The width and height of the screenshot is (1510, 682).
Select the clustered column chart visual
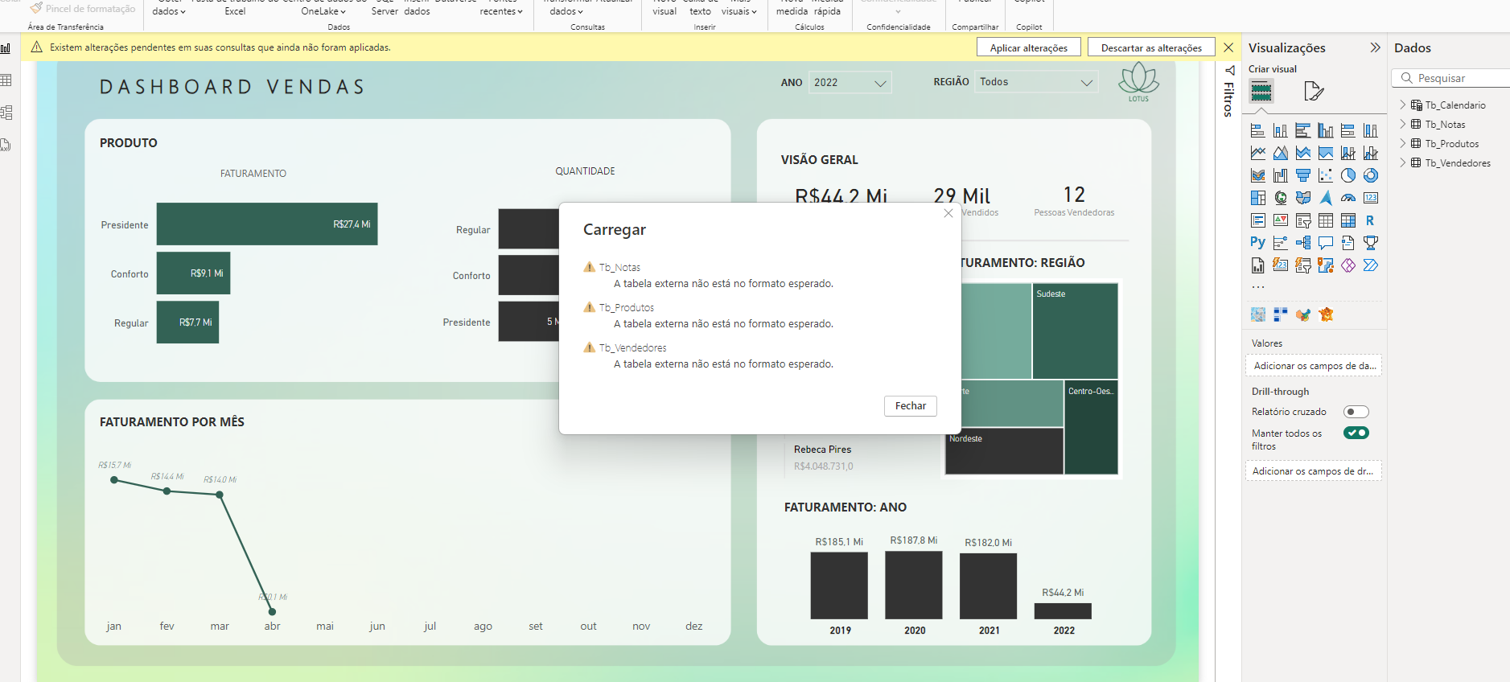1326,130
